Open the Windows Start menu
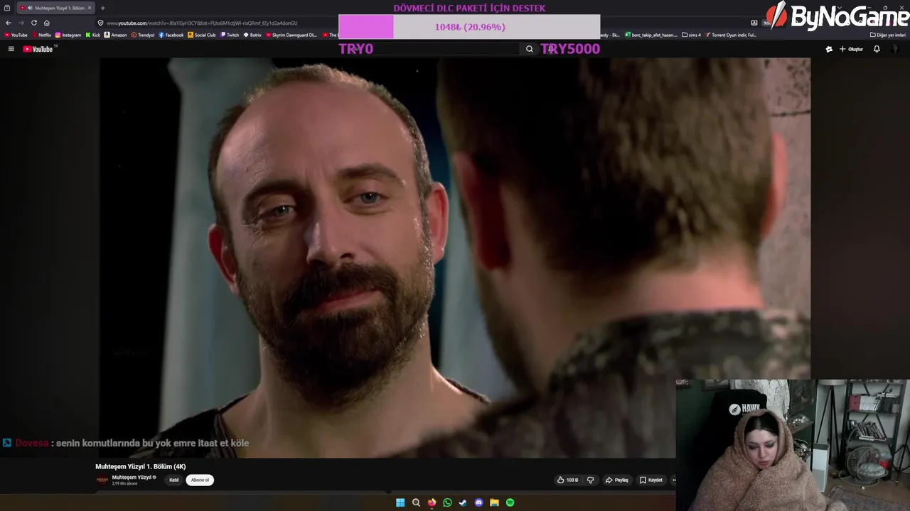The image size is (910, 511). pos(400,502)
